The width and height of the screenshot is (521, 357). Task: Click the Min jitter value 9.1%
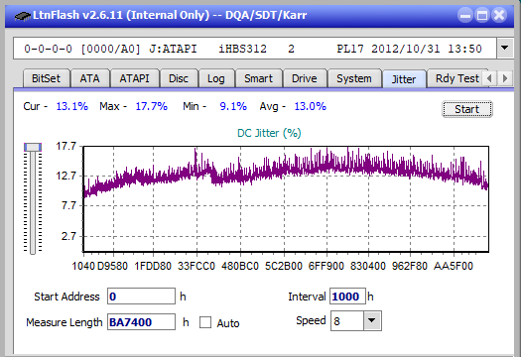tap(233, 106)
